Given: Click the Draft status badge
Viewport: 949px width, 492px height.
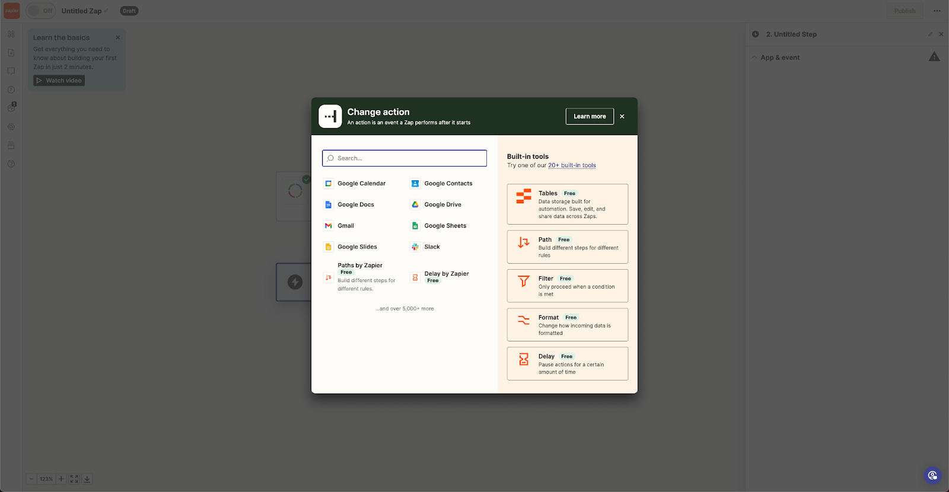Looking at the screenshot, I should coord(129,11).
